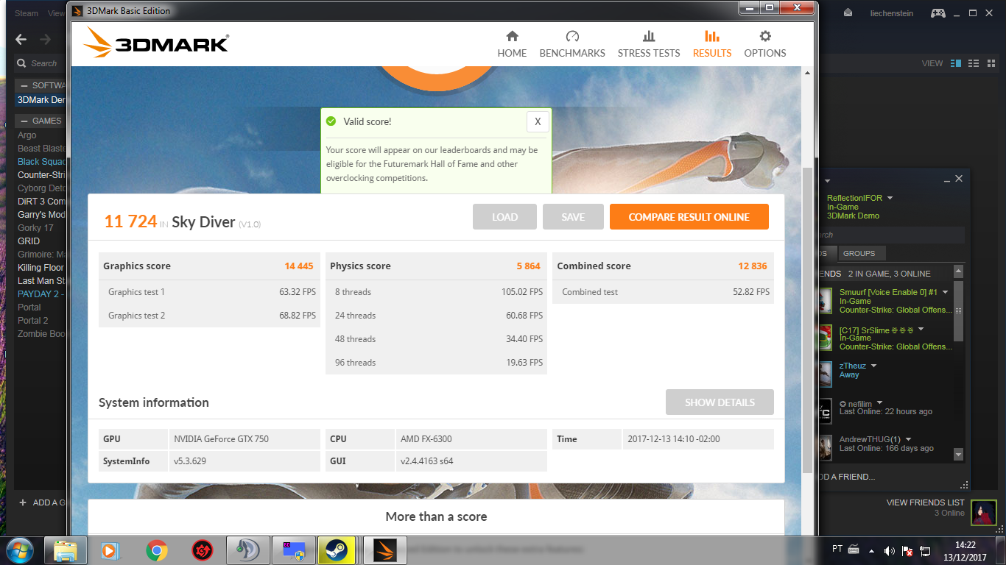Open Windows Explorer taskbar icon
The image size is (1006, 565).
[x=66, y=550]
